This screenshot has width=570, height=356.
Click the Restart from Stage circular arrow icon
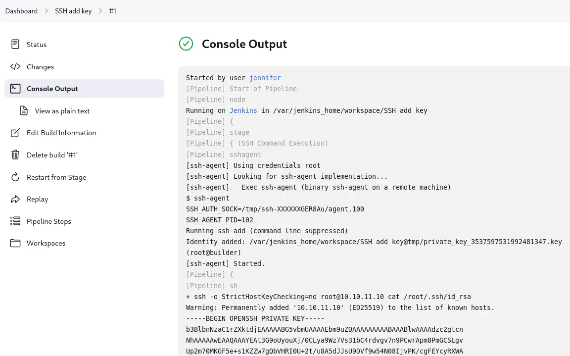tap(15, 177)
